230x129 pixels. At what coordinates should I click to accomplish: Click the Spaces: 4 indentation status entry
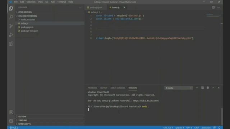pos(180,128)
